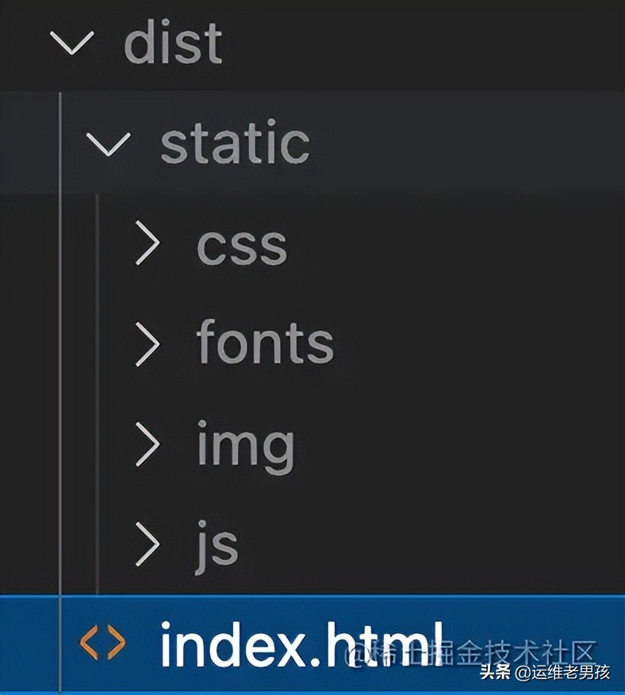625x695 pixels.
Task: Click the indent guide line under dist
Action: pyautogui.click(x=60, y=357)
